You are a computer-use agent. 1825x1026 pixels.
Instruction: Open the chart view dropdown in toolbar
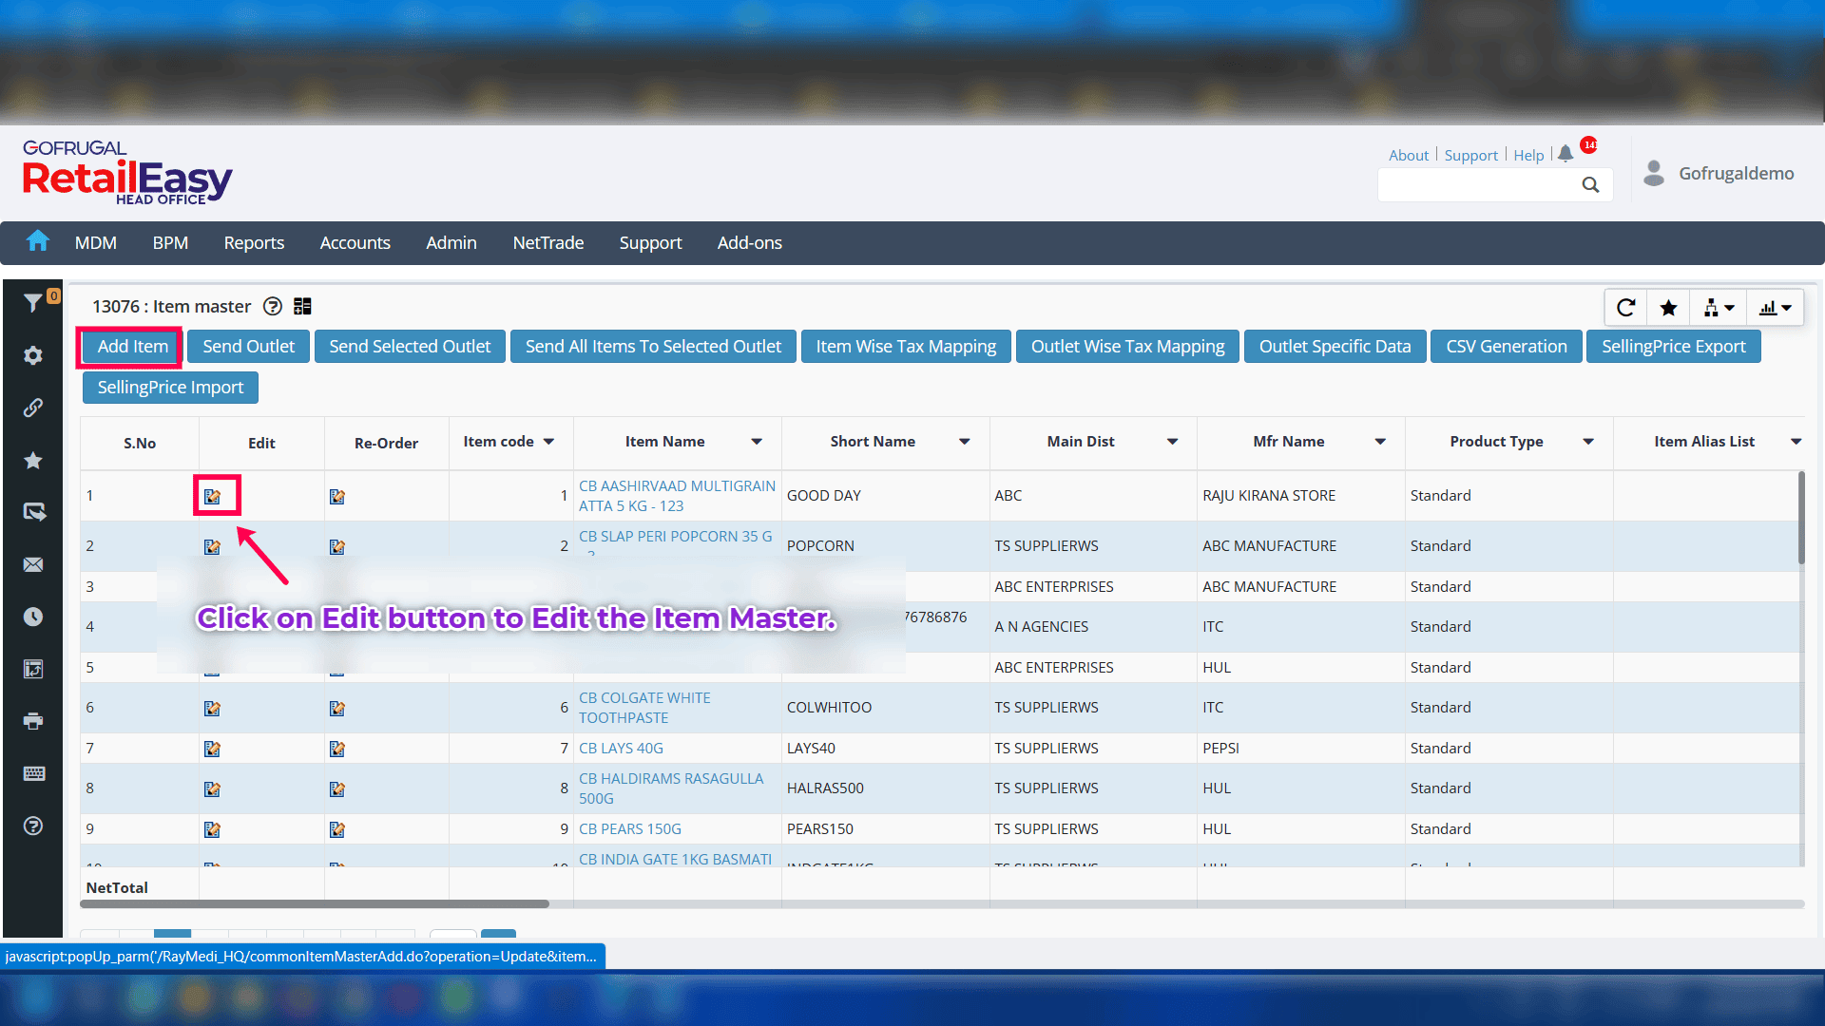[1775, 308]
